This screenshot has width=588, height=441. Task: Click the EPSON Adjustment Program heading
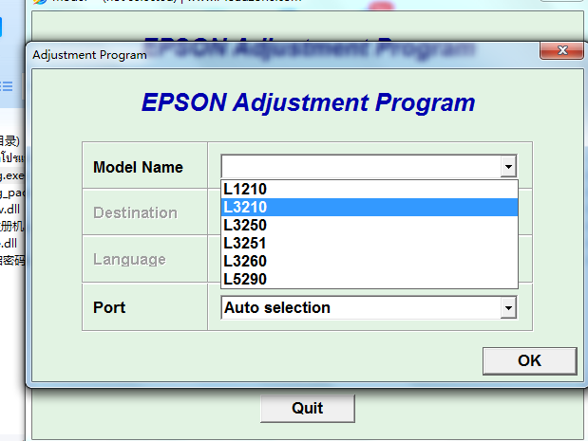(309, 102)
